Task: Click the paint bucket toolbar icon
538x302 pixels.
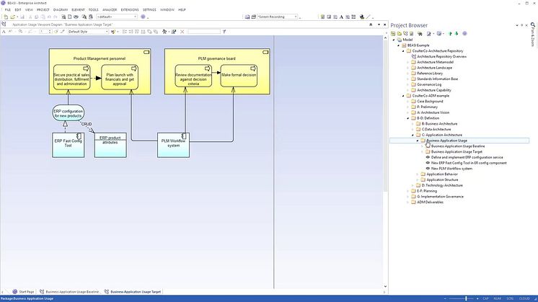Action: (x=361, y=17)
